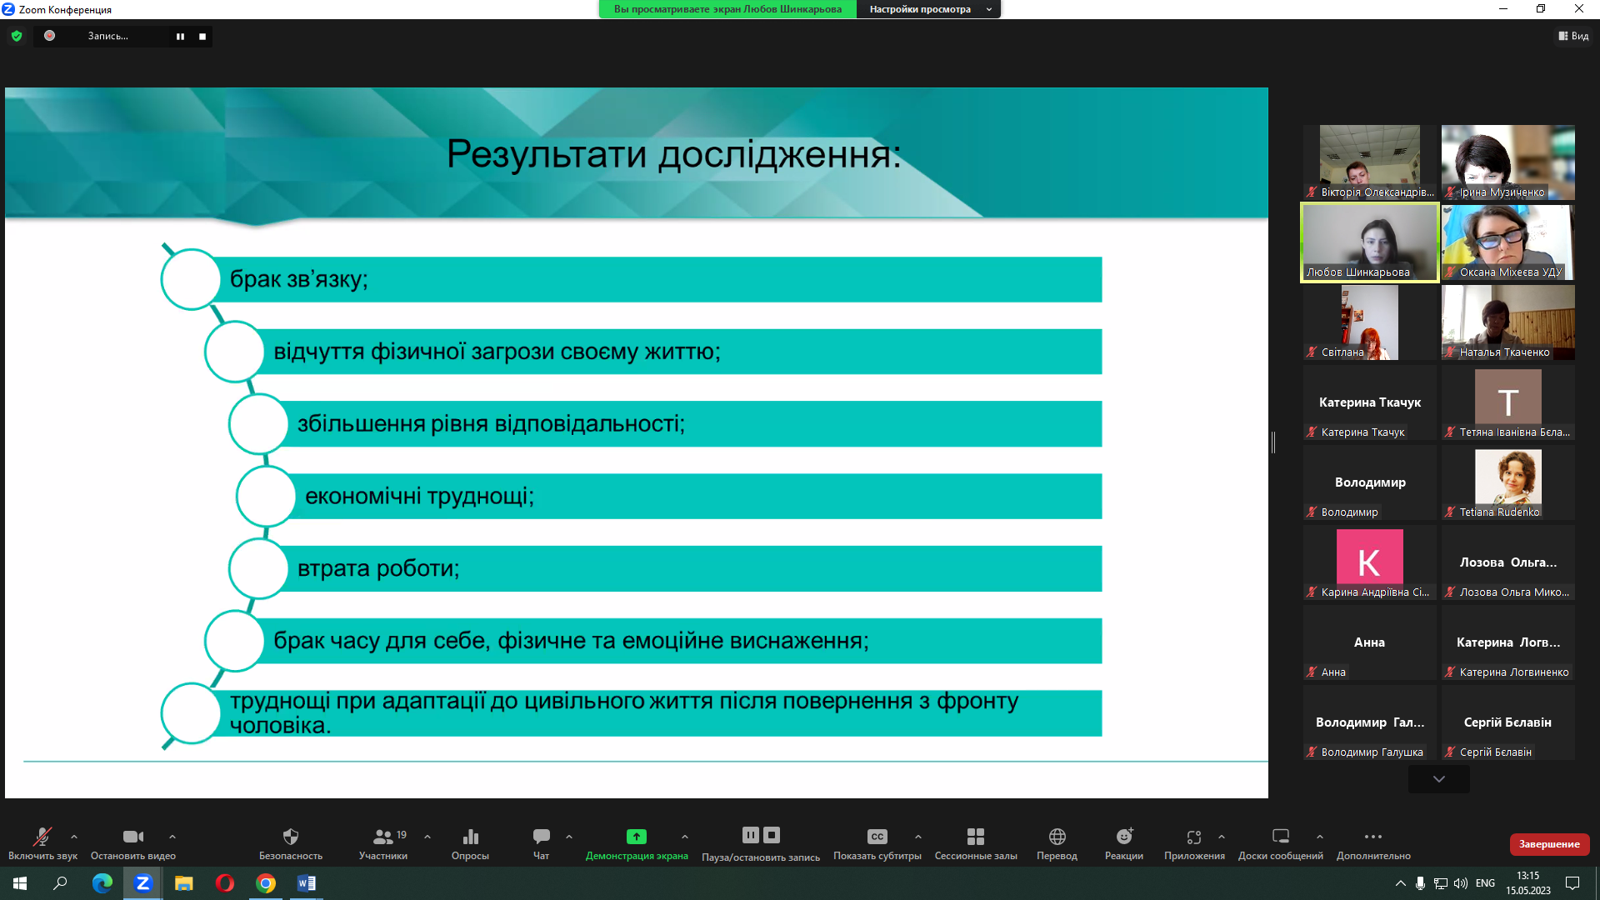Toggle Остановить видео to disable camera

(133, 842)
